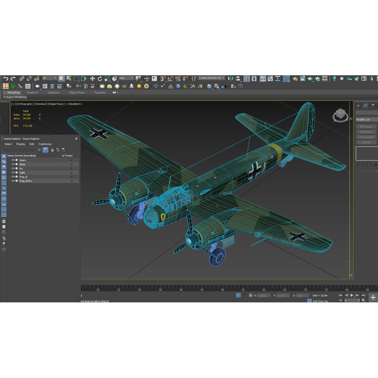Activate the Select and Scale tool
378x378 pixels.
[107, 78]
